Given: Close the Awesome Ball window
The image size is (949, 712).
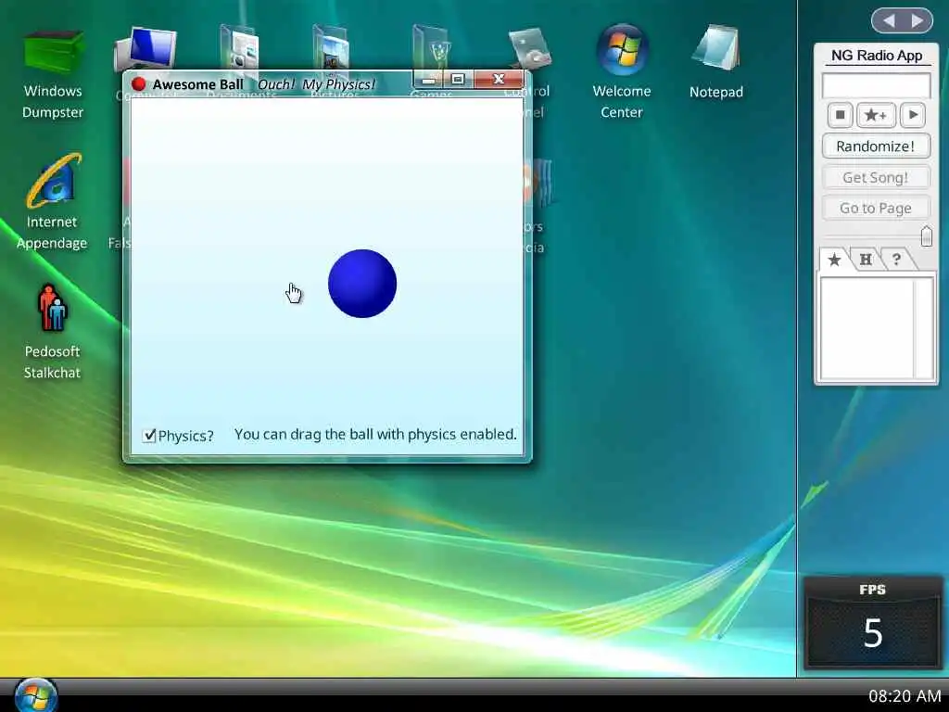Looking at the screenshot, I should 499,80.
